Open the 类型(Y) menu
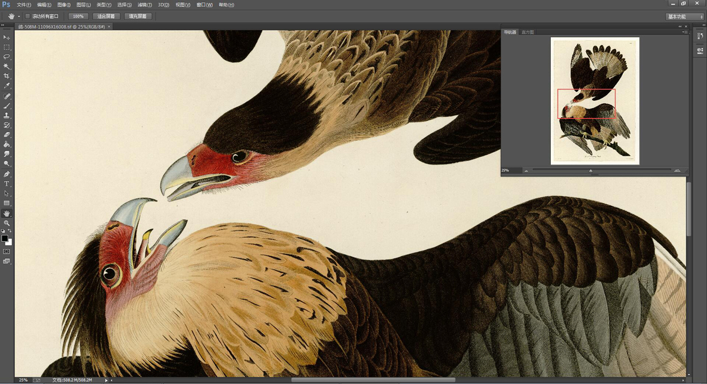 coord(104,5)
